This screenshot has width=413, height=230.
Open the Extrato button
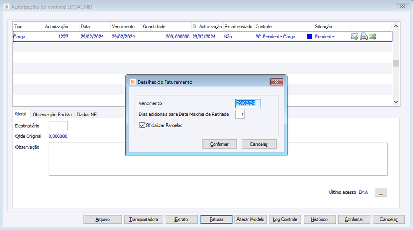click(x=182, y=219)
